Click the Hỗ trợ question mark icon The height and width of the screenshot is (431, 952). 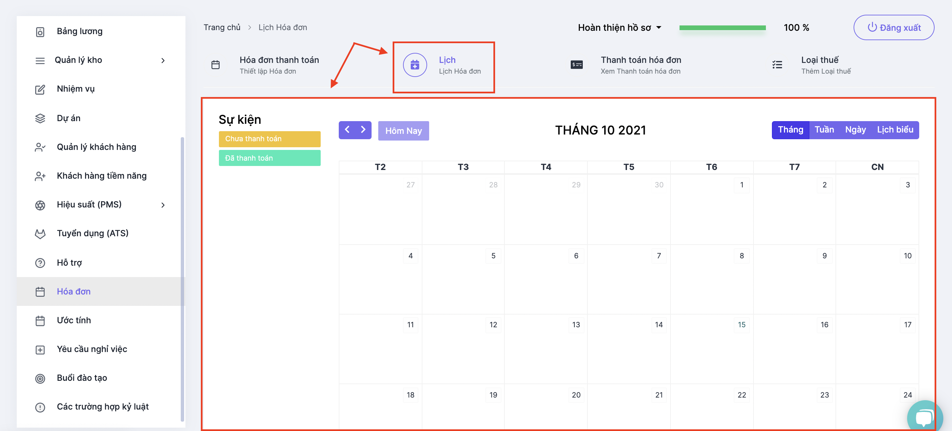(40, 263)
